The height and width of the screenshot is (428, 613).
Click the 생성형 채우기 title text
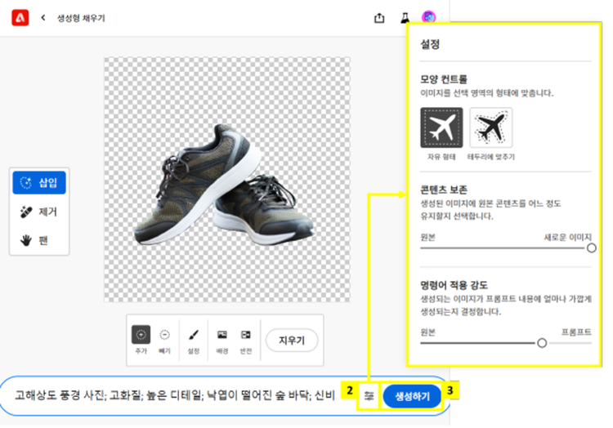[x=81, y=18]
